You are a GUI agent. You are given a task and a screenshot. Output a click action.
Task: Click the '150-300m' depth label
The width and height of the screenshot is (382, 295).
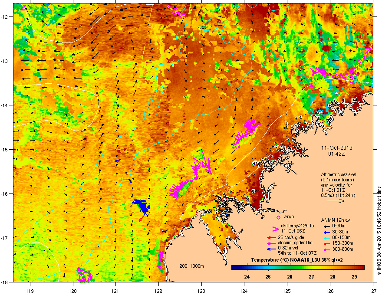coord(342,243)
